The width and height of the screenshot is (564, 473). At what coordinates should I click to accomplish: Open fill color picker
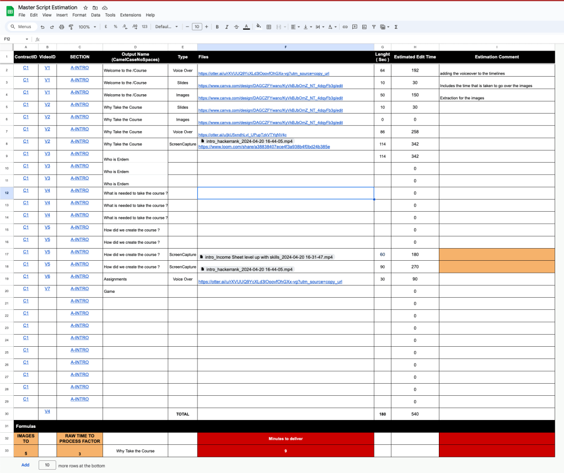pos(259,26)
